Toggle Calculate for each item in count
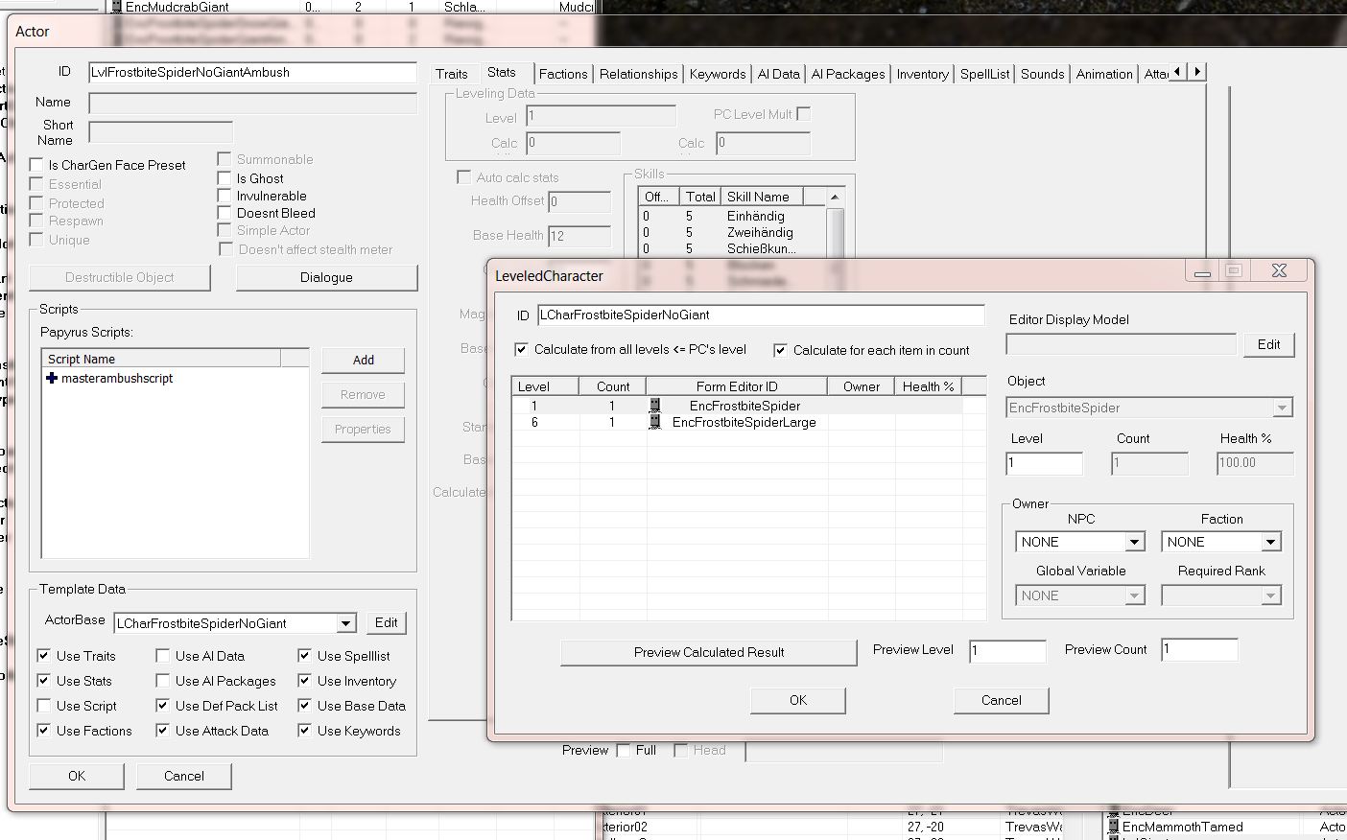Screen dimensions: 1347x840 (780, 350)
